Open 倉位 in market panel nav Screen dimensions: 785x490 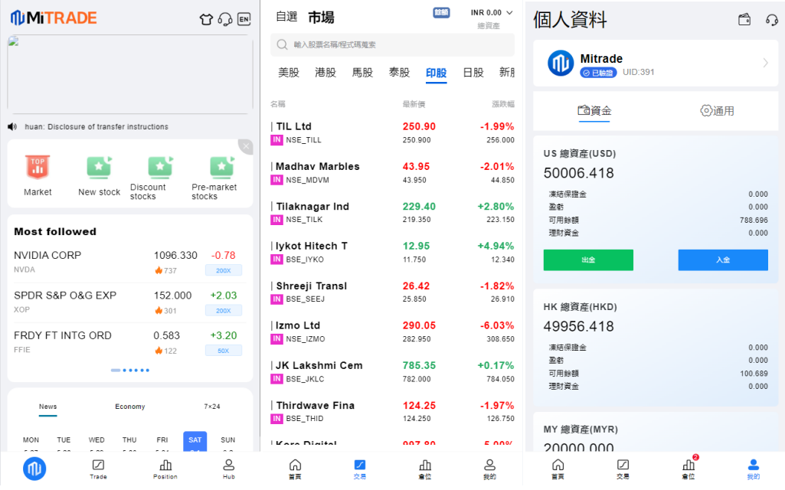click(x=425, y=469)
